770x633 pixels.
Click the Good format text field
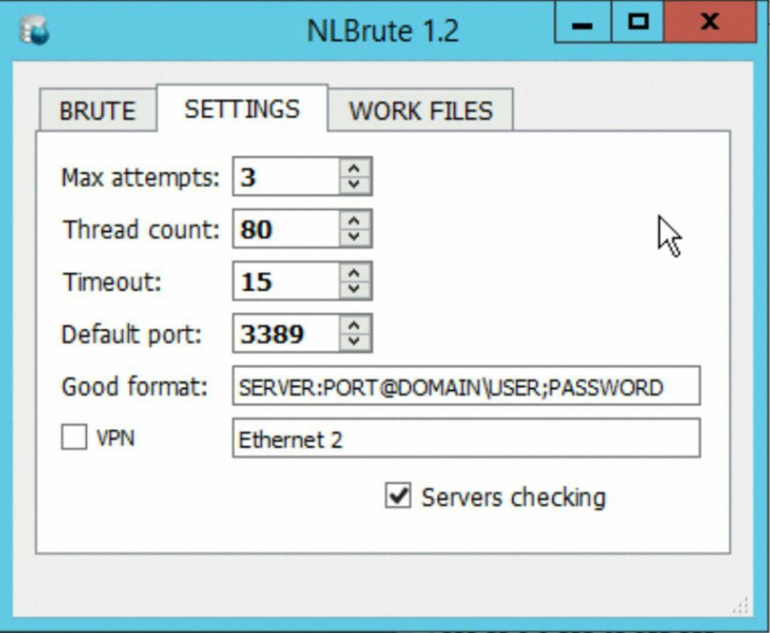click(466, 387)
